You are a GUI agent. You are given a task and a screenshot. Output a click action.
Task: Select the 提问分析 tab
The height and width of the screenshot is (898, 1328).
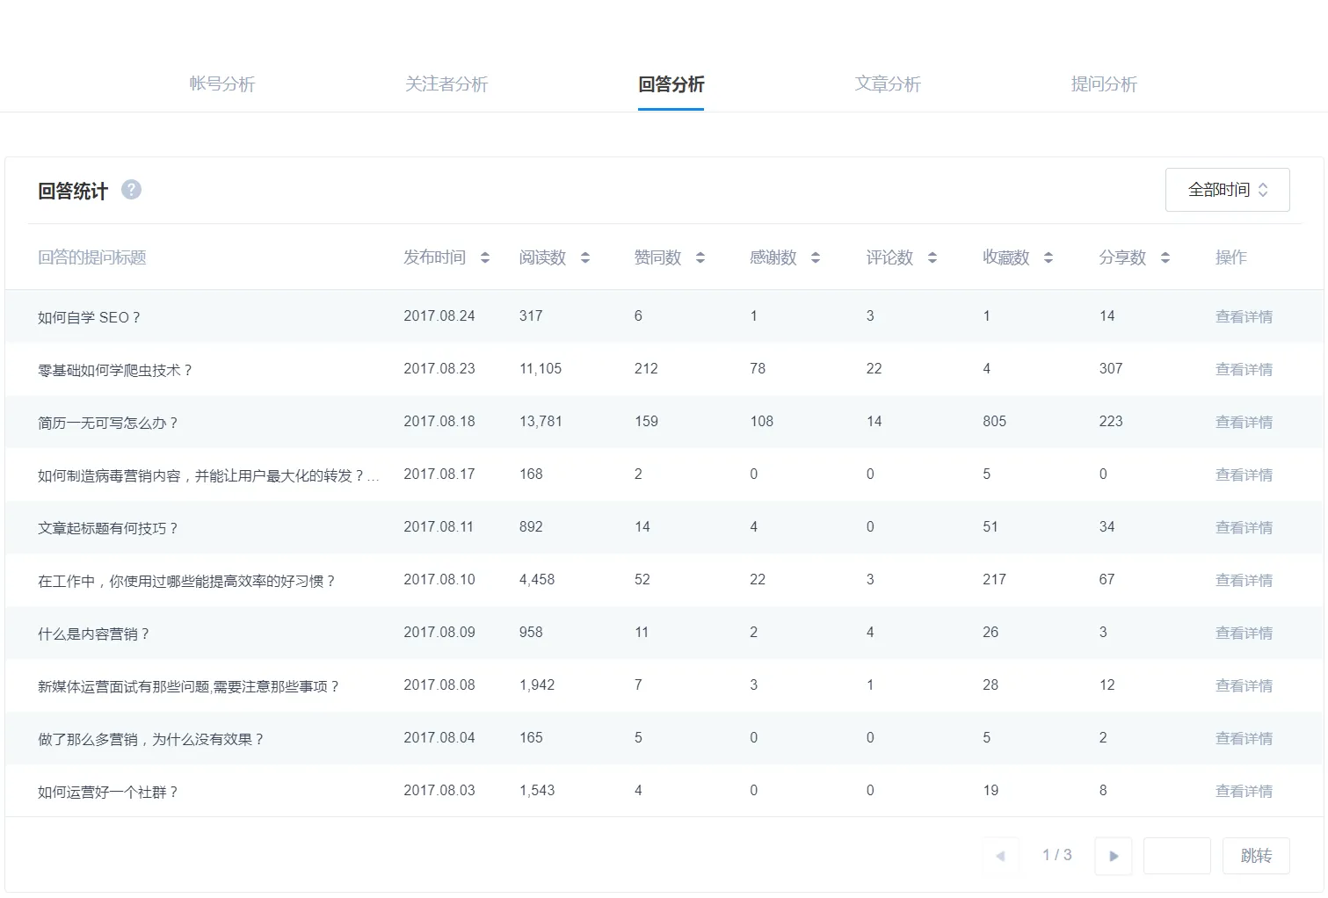point(1104,84)
